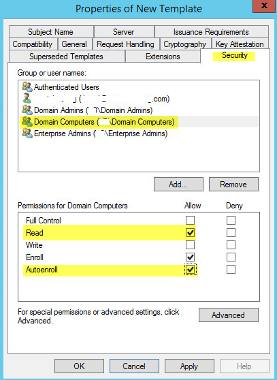Uncheck the Autoenroll Allow checkbox
The width and height of the screenshot is (277, 380).
click(190, 270)
